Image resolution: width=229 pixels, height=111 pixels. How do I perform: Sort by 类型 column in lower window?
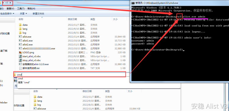[107, 91]
